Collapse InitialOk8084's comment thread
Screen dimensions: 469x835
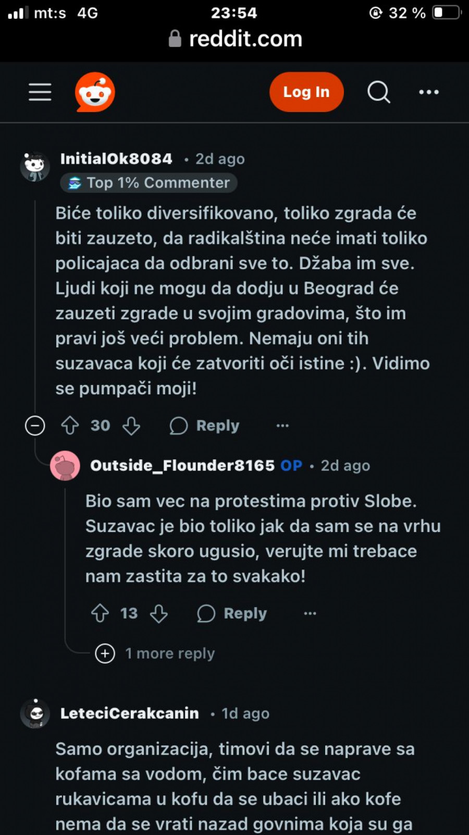(35, 426)
